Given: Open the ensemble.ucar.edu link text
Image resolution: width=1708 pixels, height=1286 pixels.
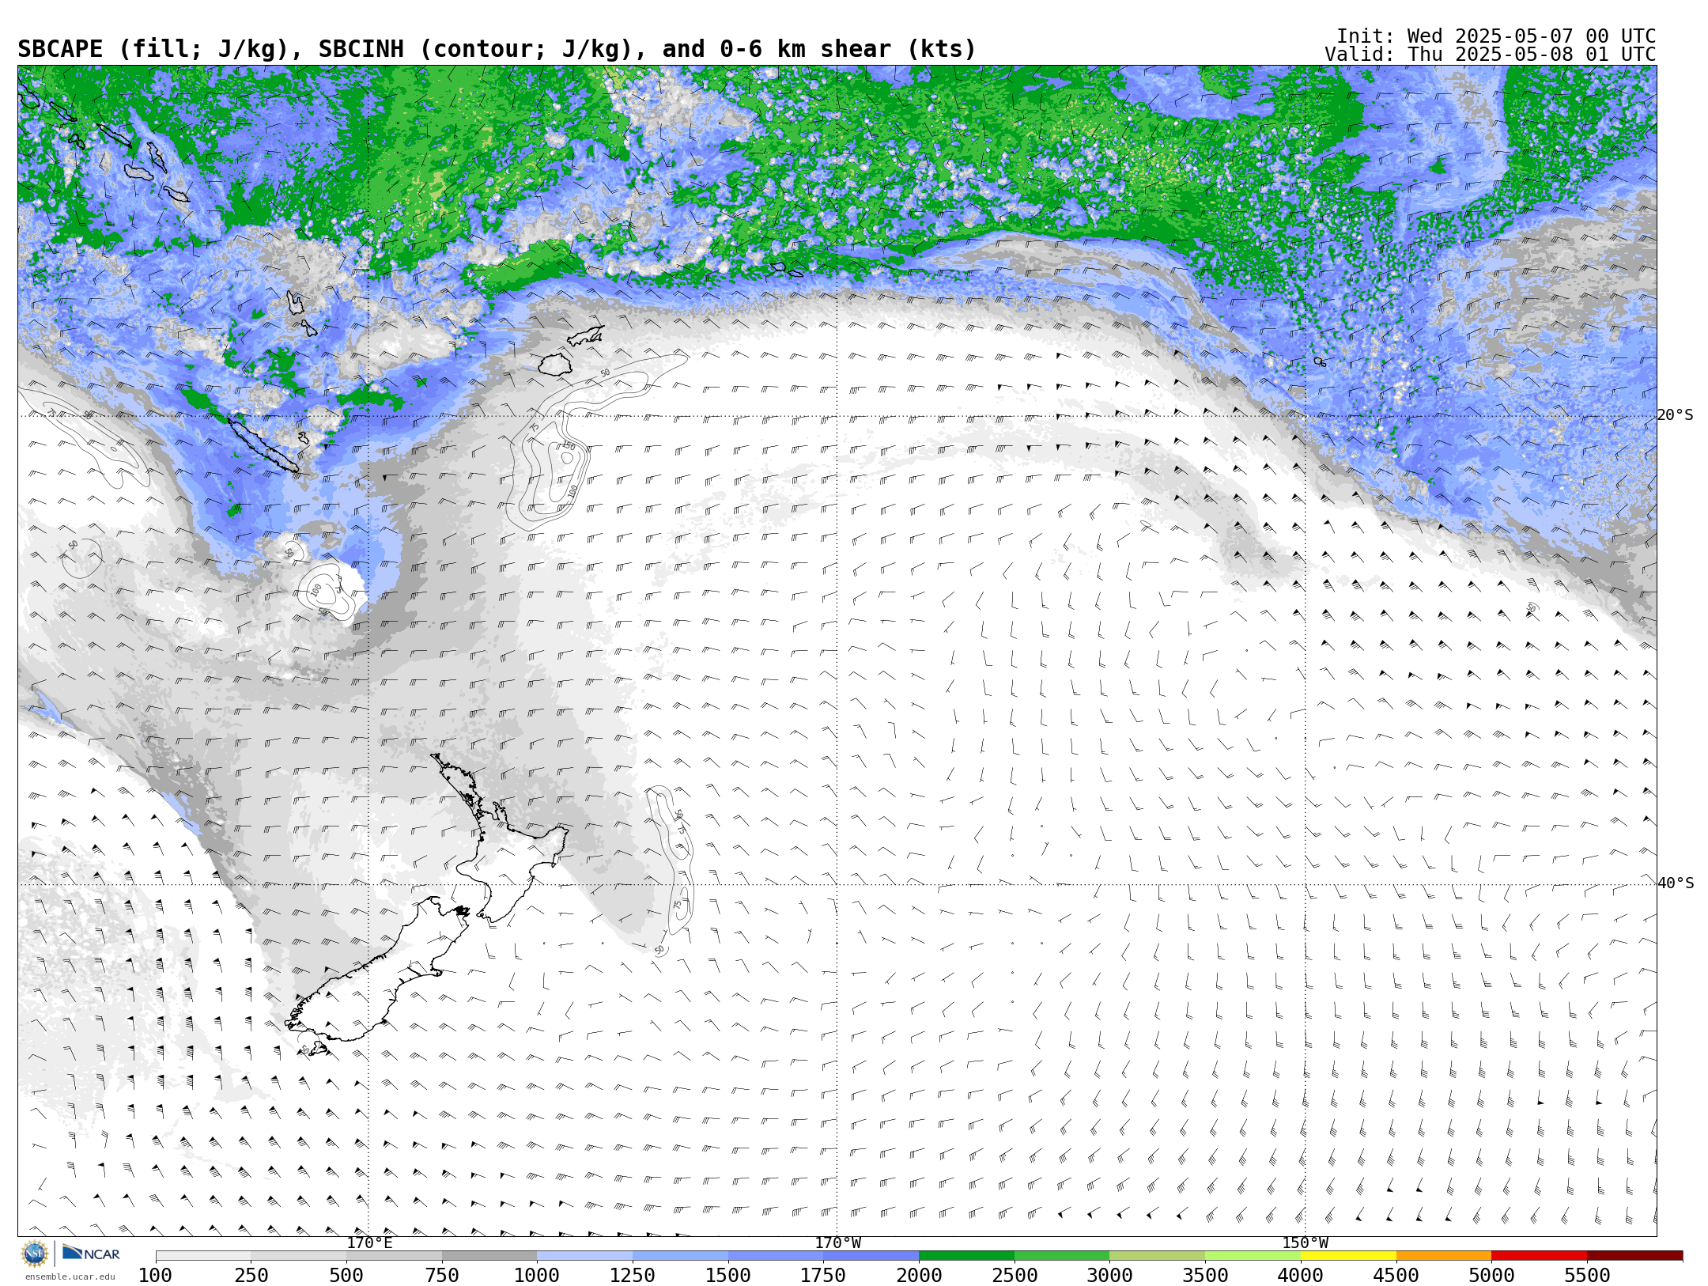Looking at the screenshot, I should [70, 1276].
